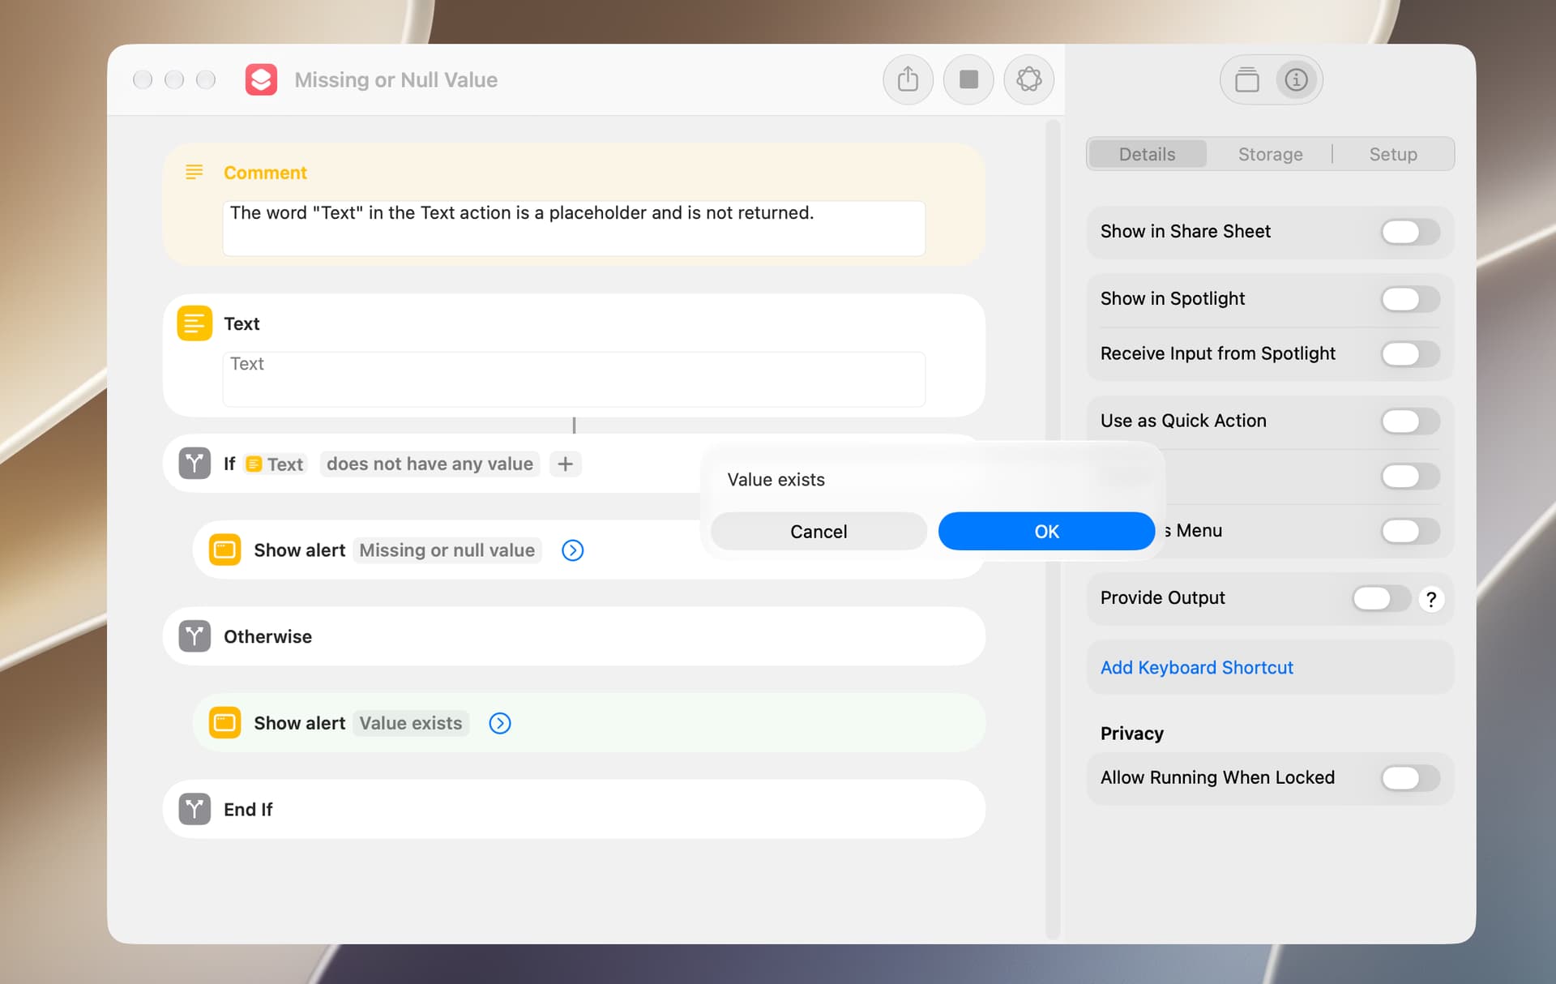Switch to the Storage tab

(x=1270, y=154)
